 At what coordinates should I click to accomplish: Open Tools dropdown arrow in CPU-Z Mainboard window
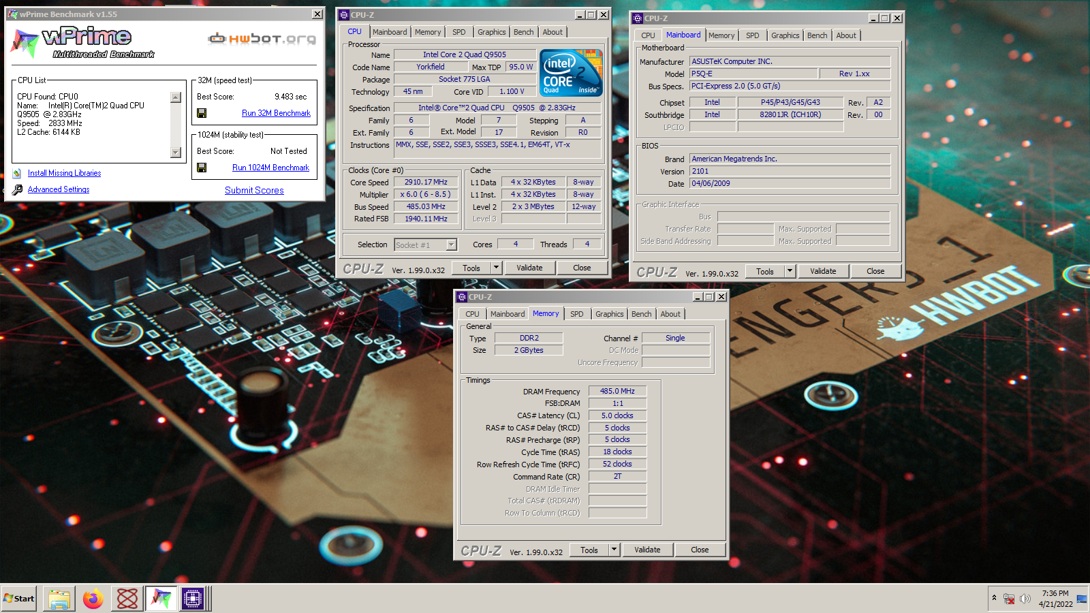click(x=790, y=271)
